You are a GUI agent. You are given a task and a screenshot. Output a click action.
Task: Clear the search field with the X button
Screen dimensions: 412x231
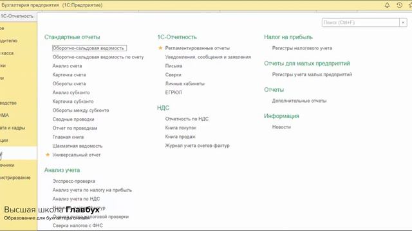(x=403, y=22)
